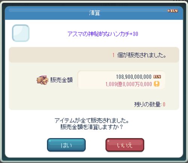
Task: Select the empty item slot icon
Action: 21,33
